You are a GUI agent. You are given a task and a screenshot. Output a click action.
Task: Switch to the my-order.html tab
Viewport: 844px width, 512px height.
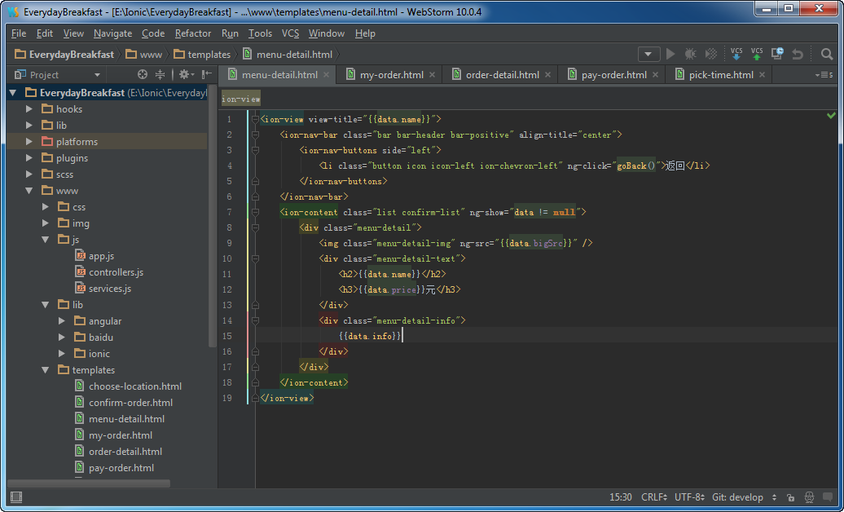click(x=391, y=75)
